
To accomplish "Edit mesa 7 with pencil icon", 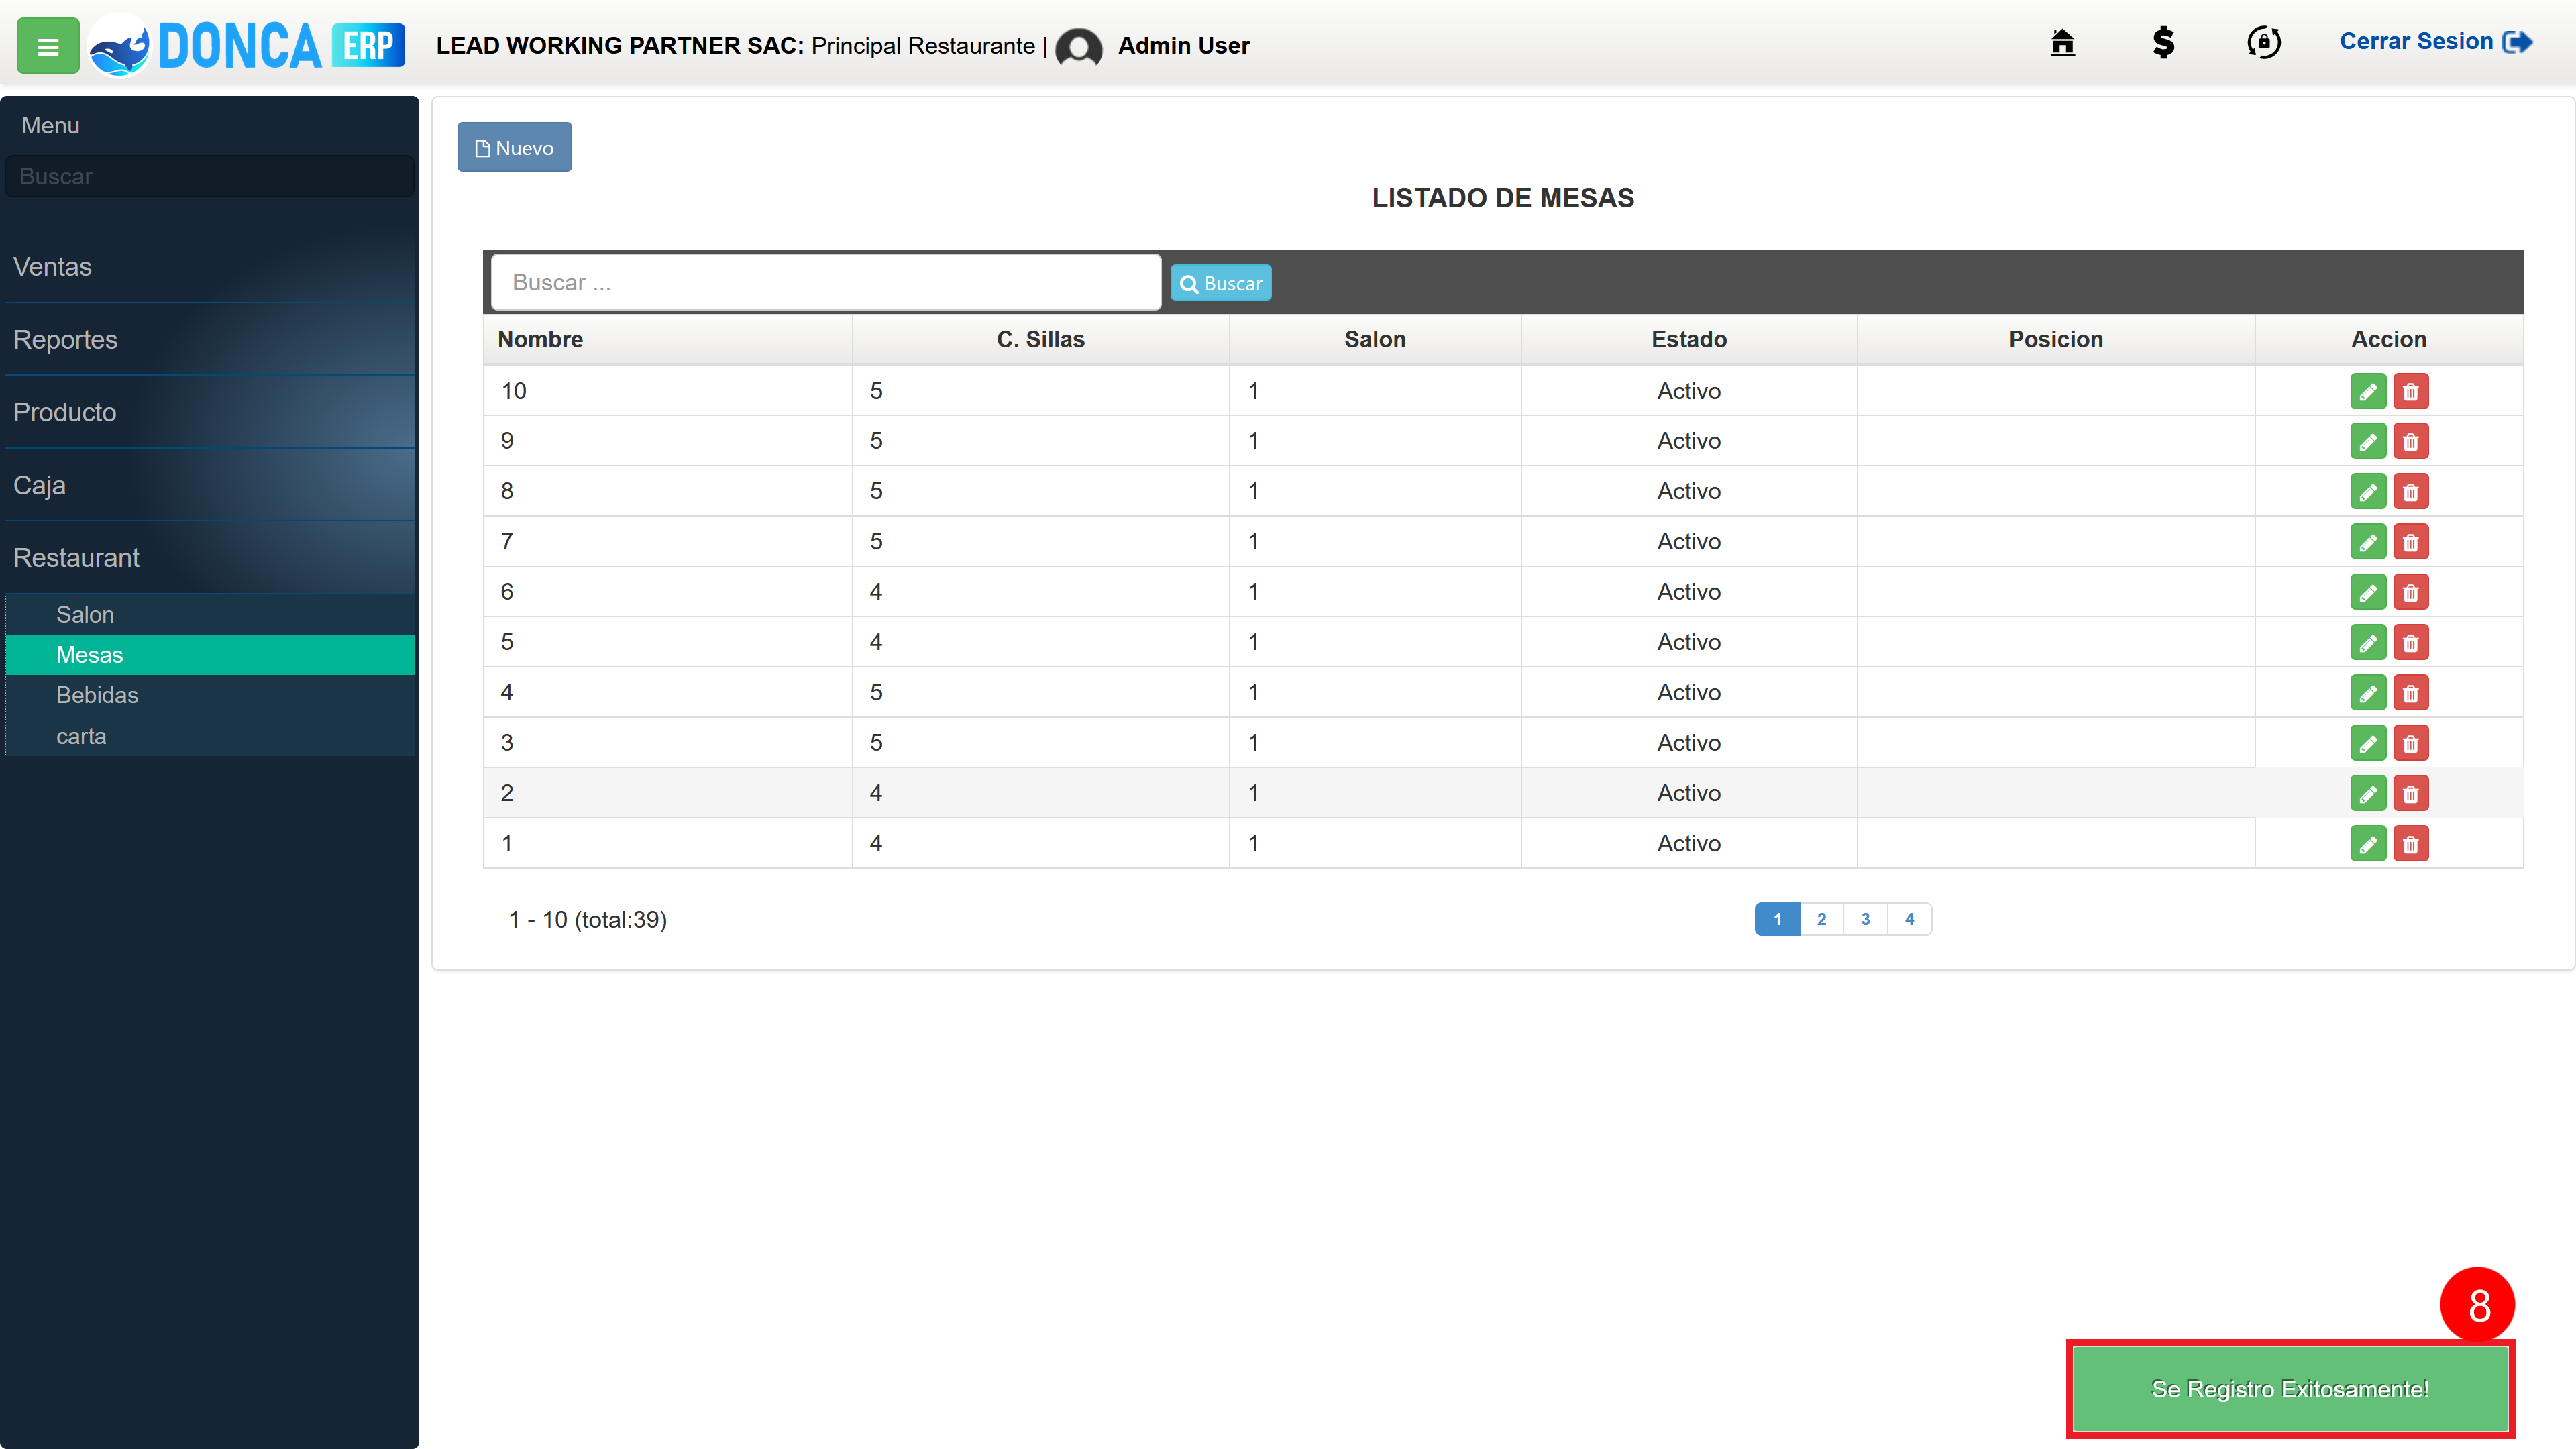I will 2368,542.
